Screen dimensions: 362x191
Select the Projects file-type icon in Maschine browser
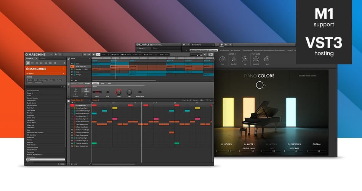tap(28, 63)
